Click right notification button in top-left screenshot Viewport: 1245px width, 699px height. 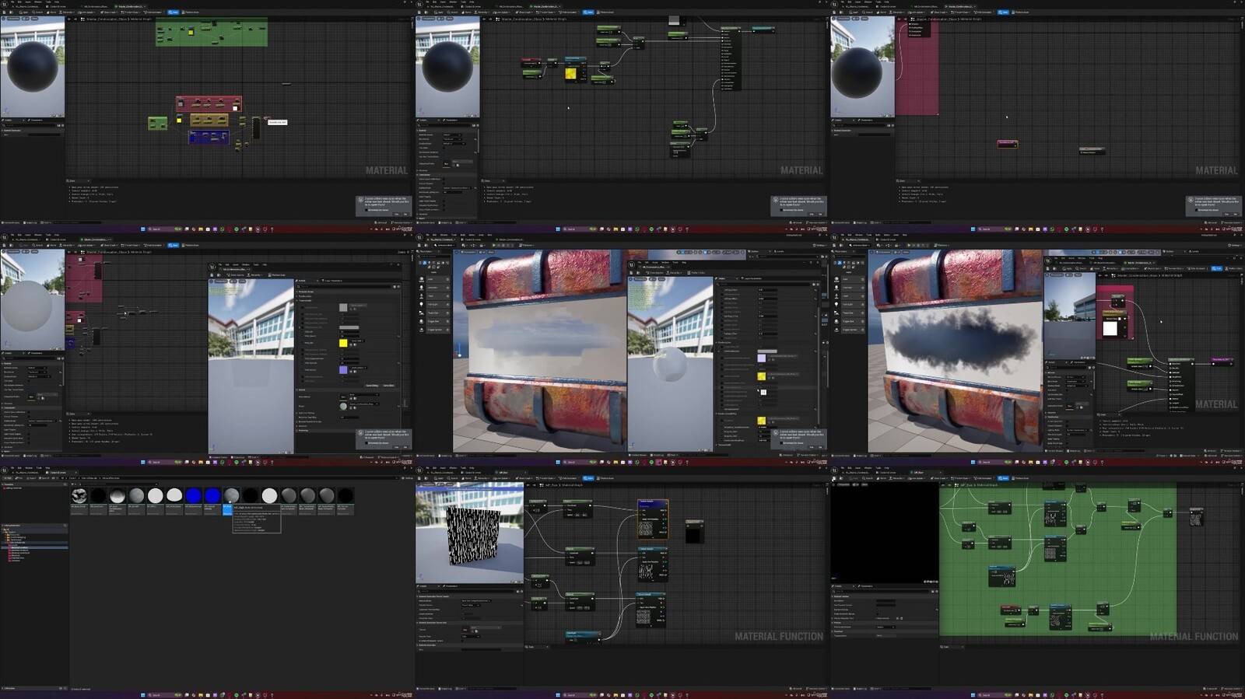(x=405, y=214)
